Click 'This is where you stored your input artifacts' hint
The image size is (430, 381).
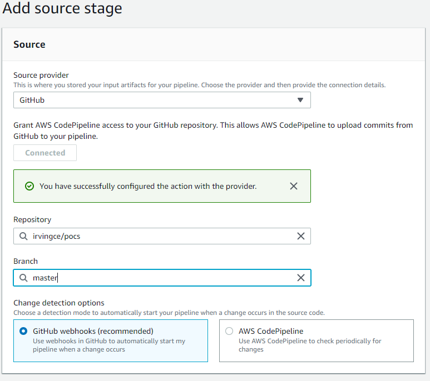point(199,85)
